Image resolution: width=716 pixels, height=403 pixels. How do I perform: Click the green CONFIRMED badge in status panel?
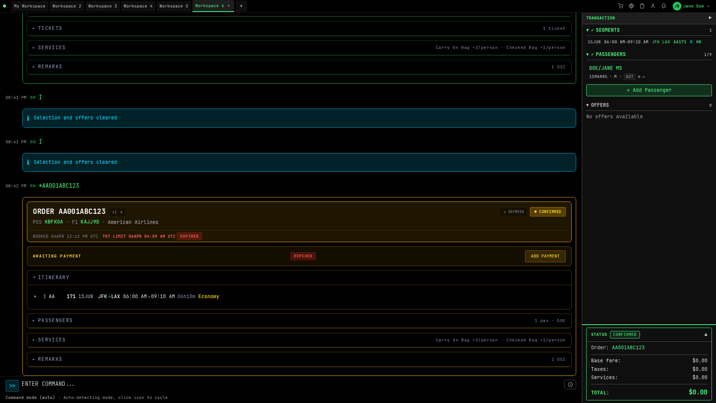pyautogui.click(x=625, y=335)
